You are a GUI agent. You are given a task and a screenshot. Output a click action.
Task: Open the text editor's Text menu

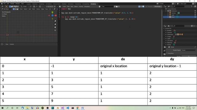pyautogui.click(x=68, y=6)
